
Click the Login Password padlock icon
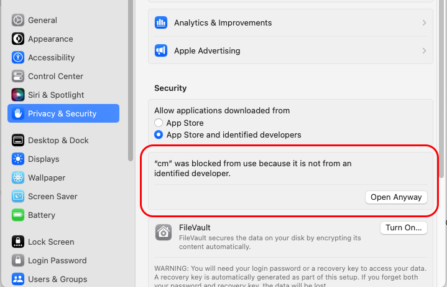click(18, 260)
